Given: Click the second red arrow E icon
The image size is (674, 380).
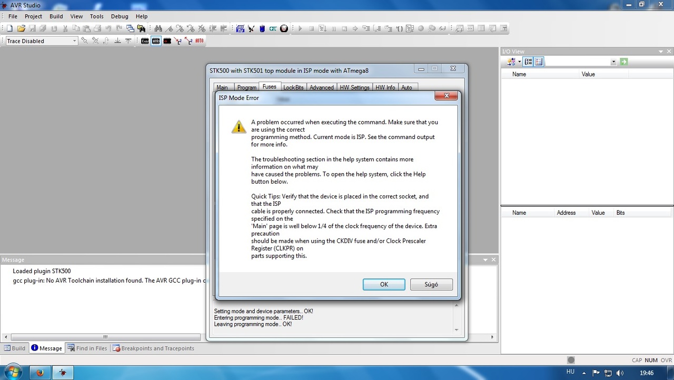Looking at the screenshot, I should coord(189,41).
